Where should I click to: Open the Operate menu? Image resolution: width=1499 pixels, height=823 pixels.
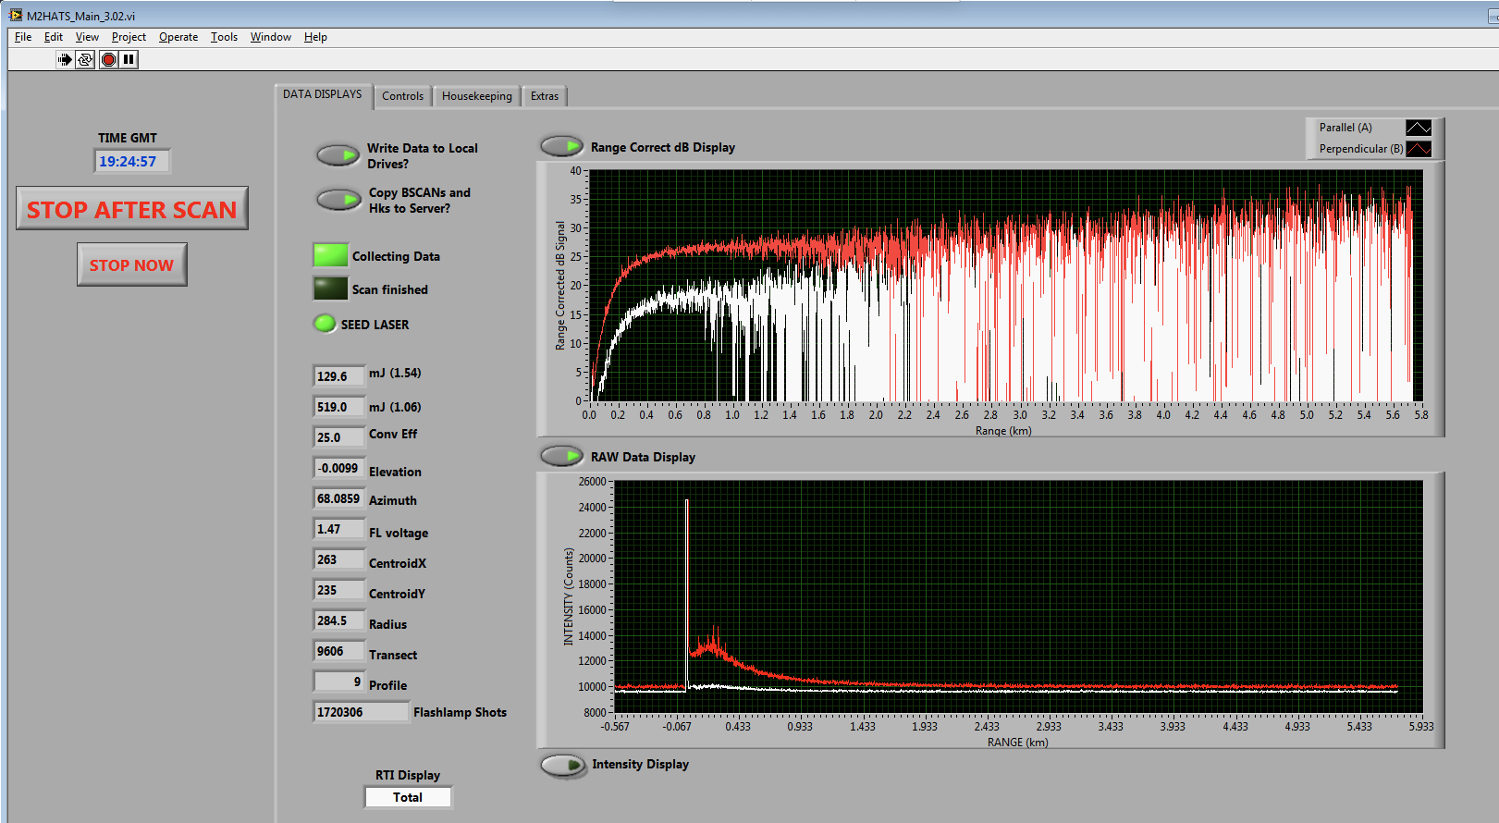178,37
